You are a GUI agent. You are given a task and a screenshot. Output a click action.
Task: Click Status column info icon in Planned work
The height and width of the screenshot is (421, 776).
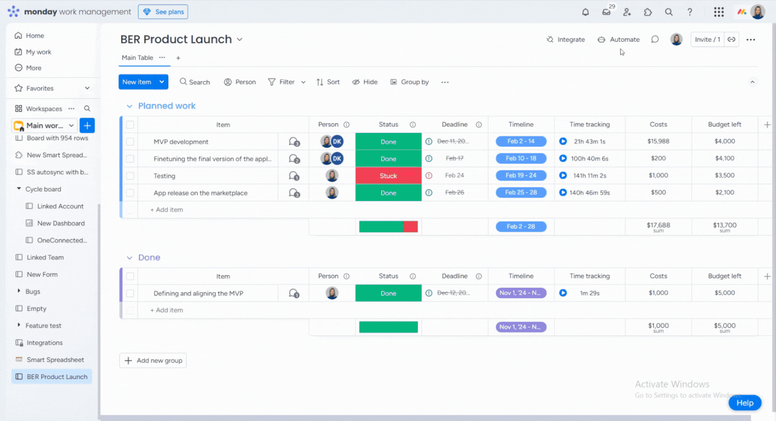point(413,125)
